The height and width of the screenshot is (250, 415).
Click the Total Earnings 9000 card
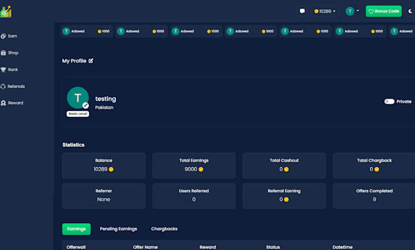pos(194,166)
